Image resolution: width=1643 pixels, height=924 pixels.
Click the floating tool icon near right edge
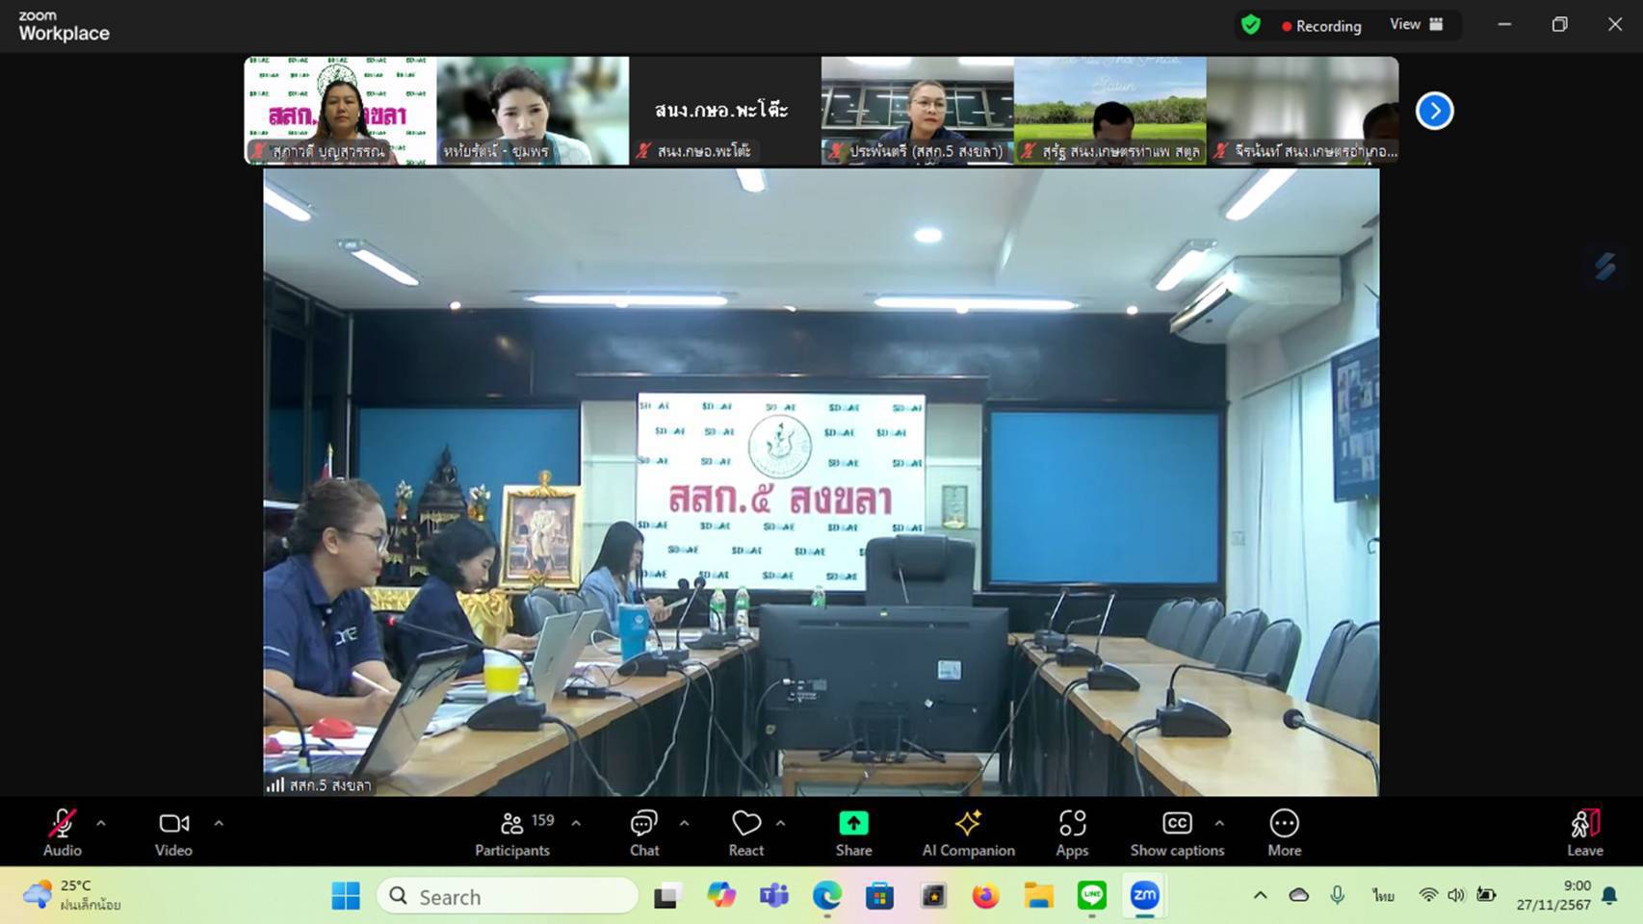click(1604, 267)
